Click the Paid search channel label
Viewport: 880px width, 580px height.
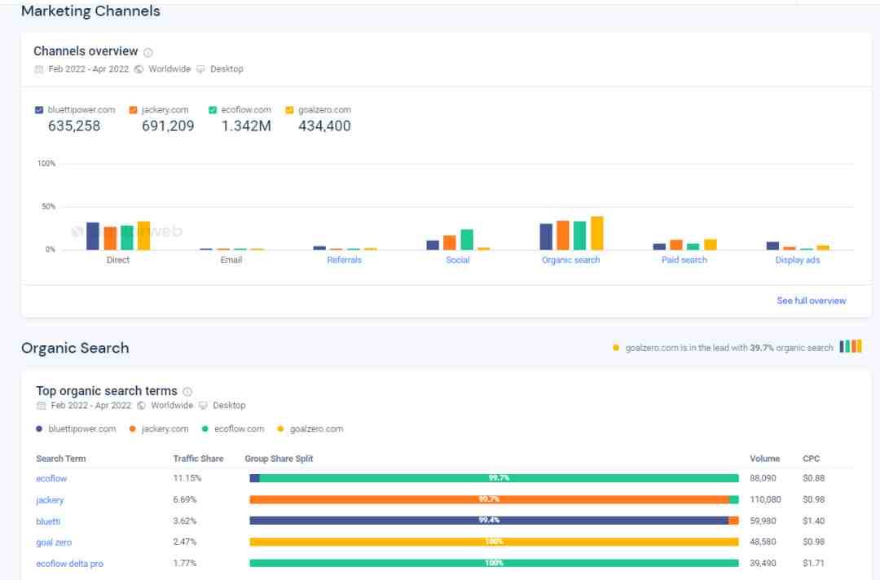pos(684,260)
